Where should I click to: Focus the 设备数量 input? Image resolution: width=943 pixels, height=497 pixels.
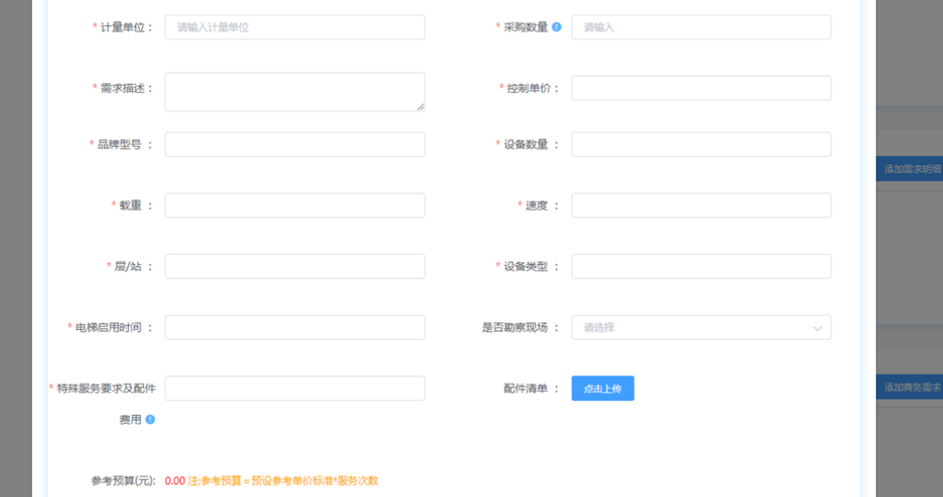pos(701,145)
